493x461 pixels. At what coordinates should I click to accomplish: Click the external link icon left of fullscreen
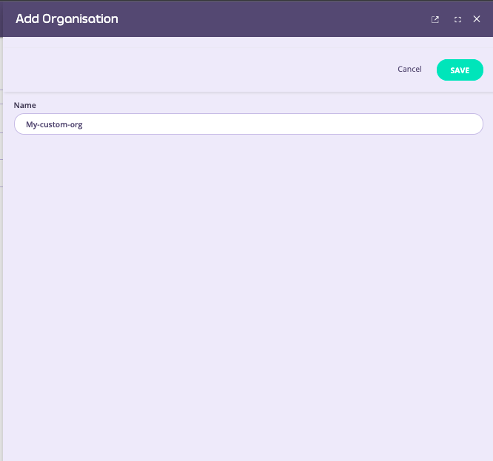(x=435, y=19)
